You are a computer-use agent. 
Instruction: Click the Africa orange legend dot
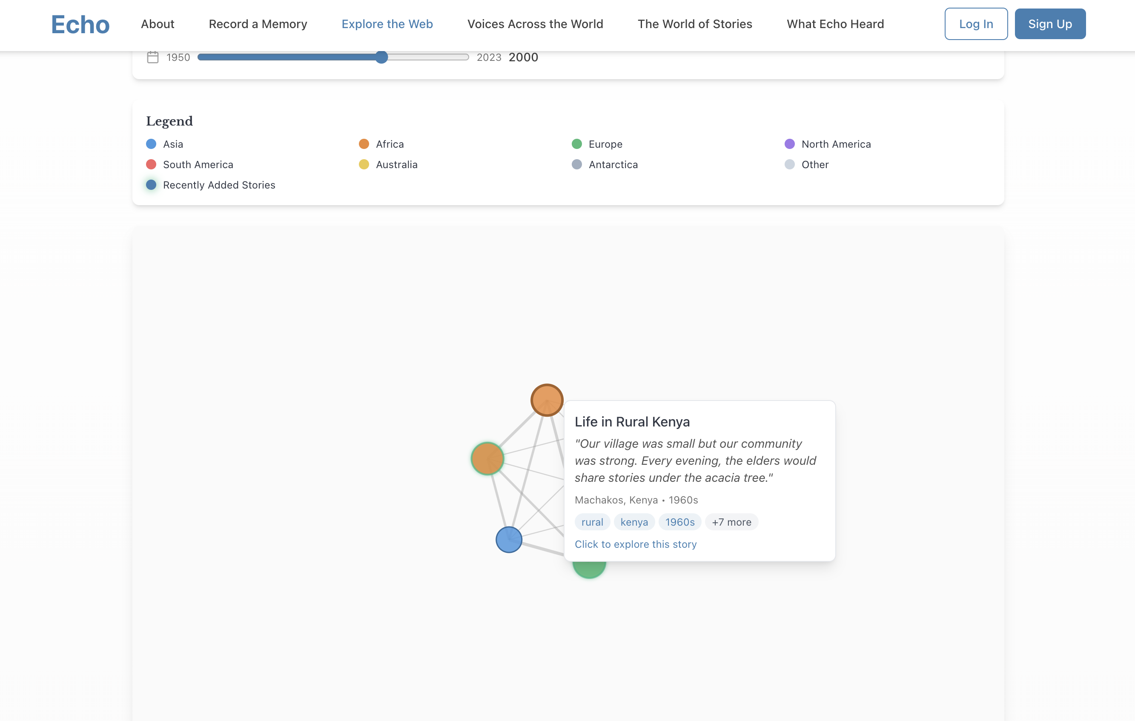[x=364, y=144]
